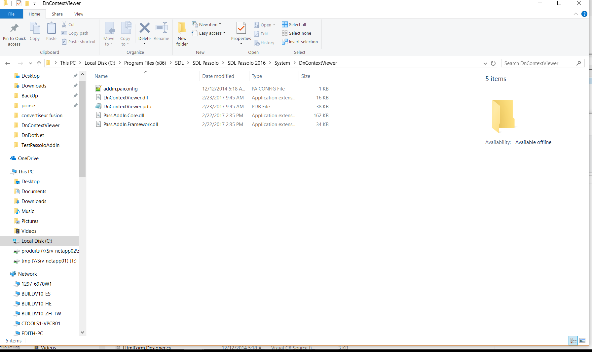This screenshot has width=592, height=352.
Task: Open tmp (\\Srv-netapp01) (T:) drive
Action: click(49, 261)
